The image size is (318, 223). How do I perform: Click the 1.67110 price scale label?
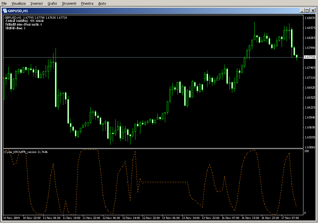click(310, 77)
